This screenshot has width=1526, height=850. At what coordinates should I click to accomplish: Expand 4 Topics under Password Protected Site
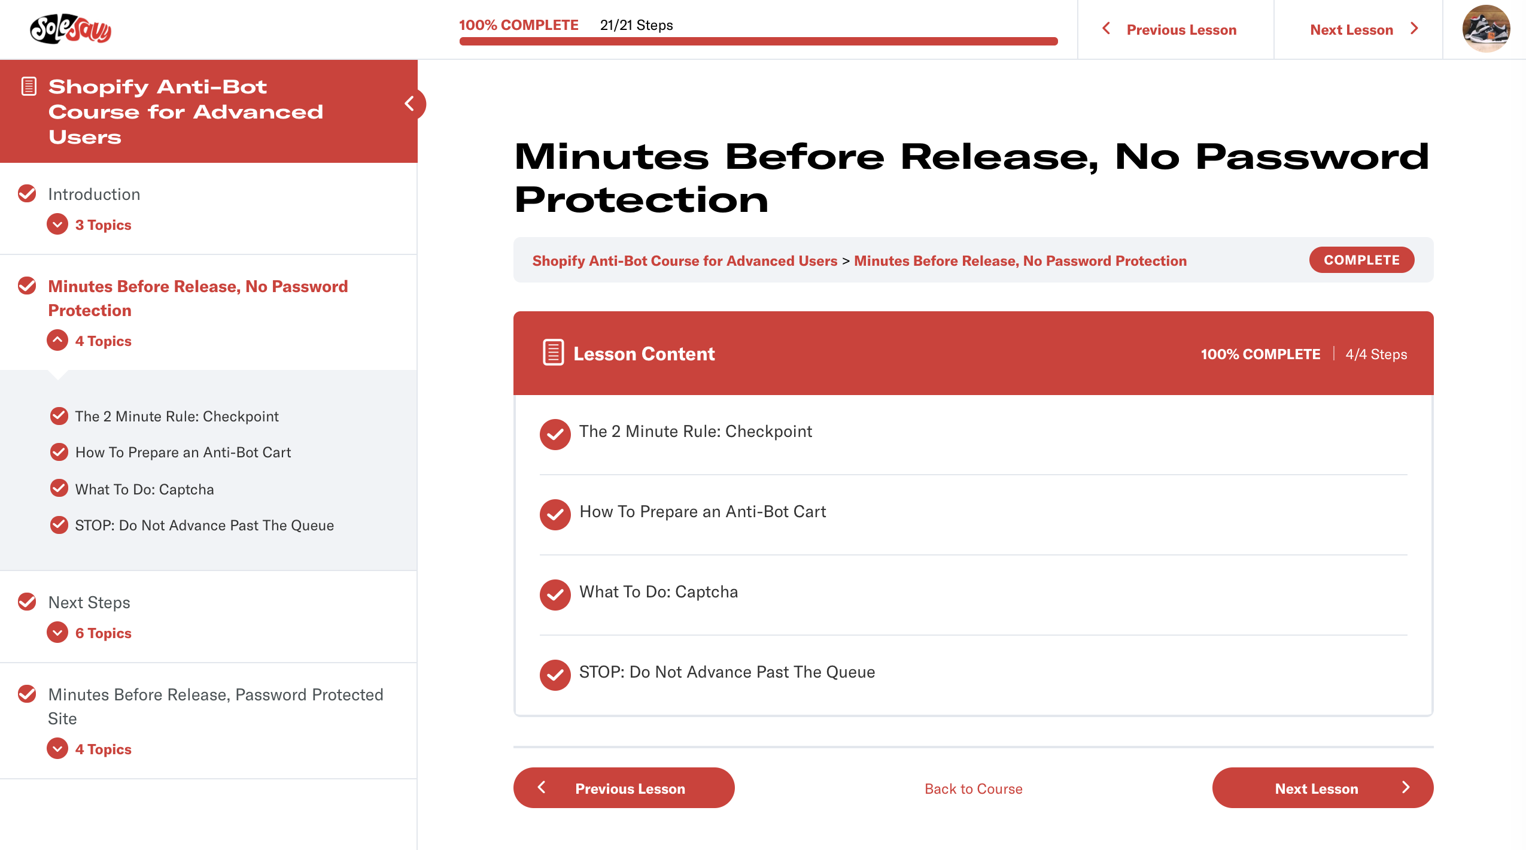pos(57,749)
